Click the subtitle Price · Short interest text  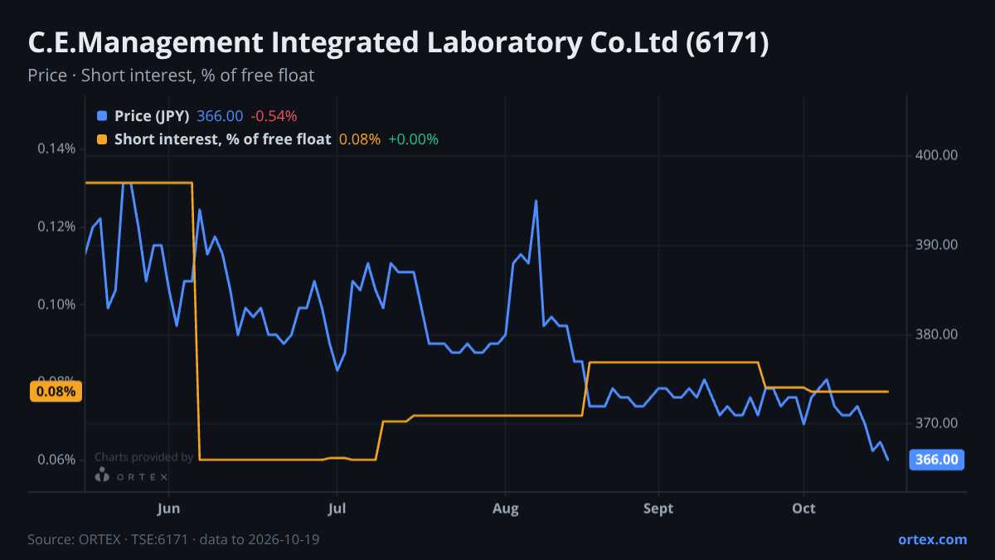tap(171, 75)
